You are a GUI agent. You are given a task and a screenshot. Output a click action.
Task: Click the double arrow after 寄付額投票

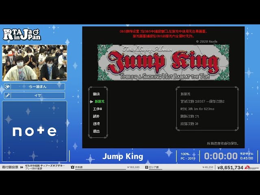[22, 167]
